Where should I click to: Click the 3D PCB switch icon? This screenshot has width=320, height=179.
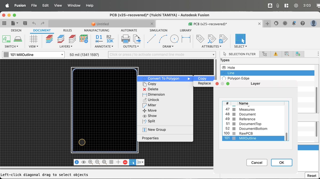click(x=18, y=39)
